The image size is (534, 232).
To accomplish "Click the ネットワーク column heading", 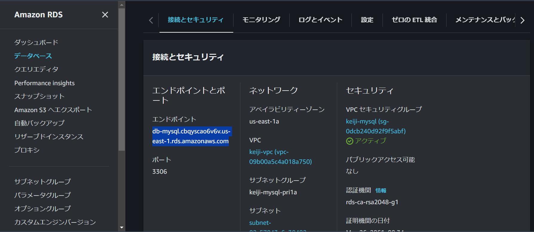I will point(274,91).
